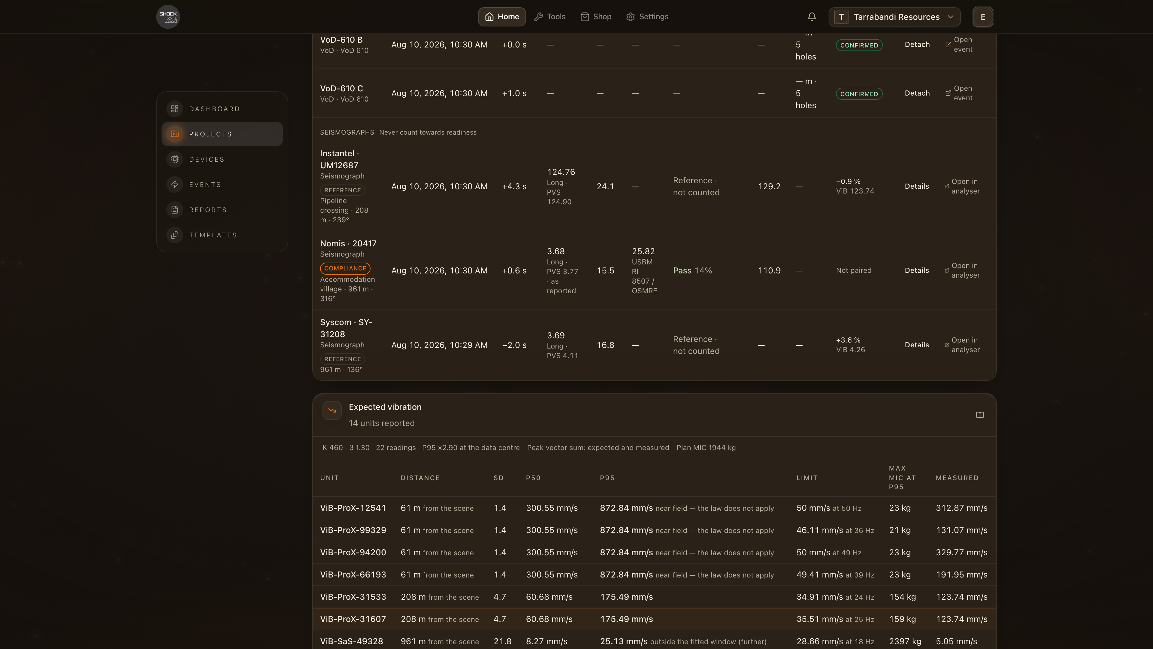This screenshot has height=649, width=1153.
Task: Show Details for Syscom SY-31208
Action: [x=917, y=345]
